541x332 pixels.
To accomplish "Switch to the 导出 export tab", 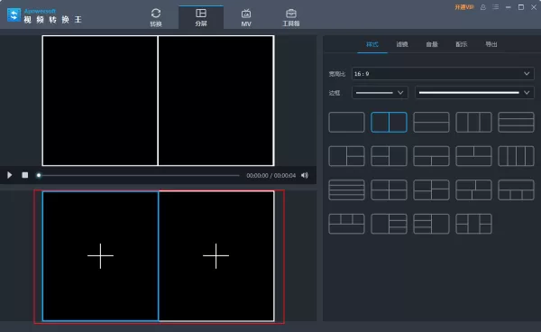I will pyautogui.click(x=491, y=44).
